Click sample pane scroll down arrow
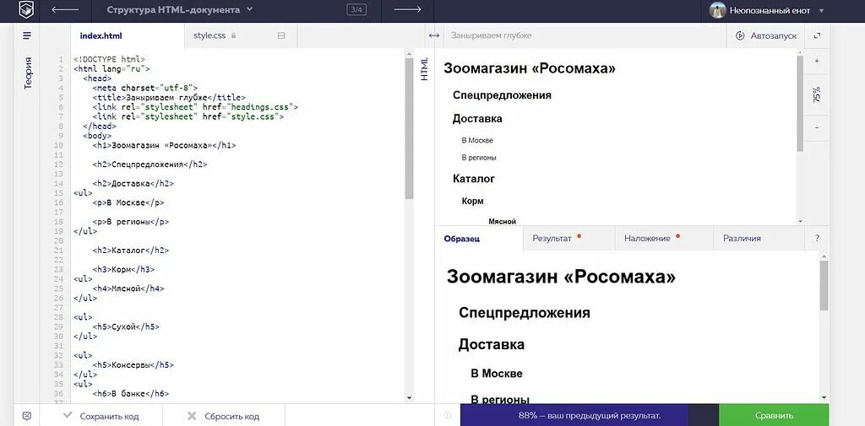Viewport: 865px width, 426px height. [x=824, y=397]
